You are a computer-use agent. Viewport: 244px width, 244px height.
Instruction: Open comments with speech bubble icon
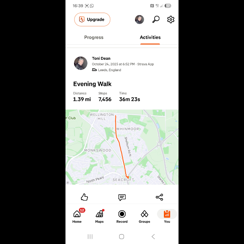pos(122,197)
